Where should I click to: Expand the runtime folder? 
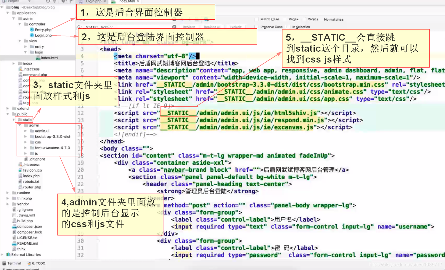click(x=8, y=193)
